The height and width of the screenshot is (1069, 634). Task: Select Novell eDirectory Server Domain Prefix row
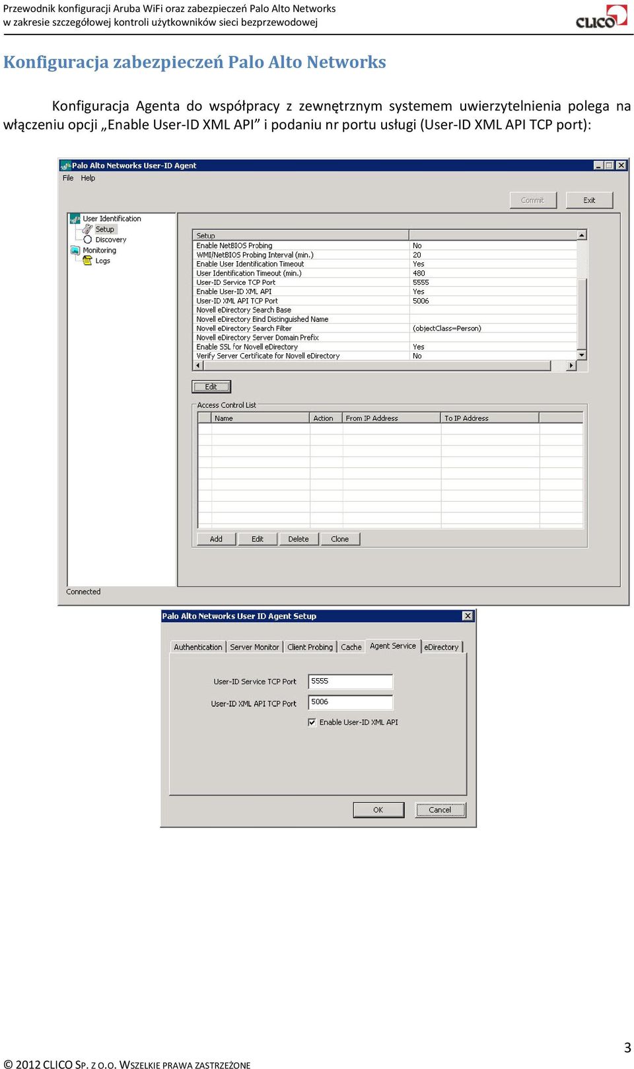pyautogui.click(x=385, y=338)
